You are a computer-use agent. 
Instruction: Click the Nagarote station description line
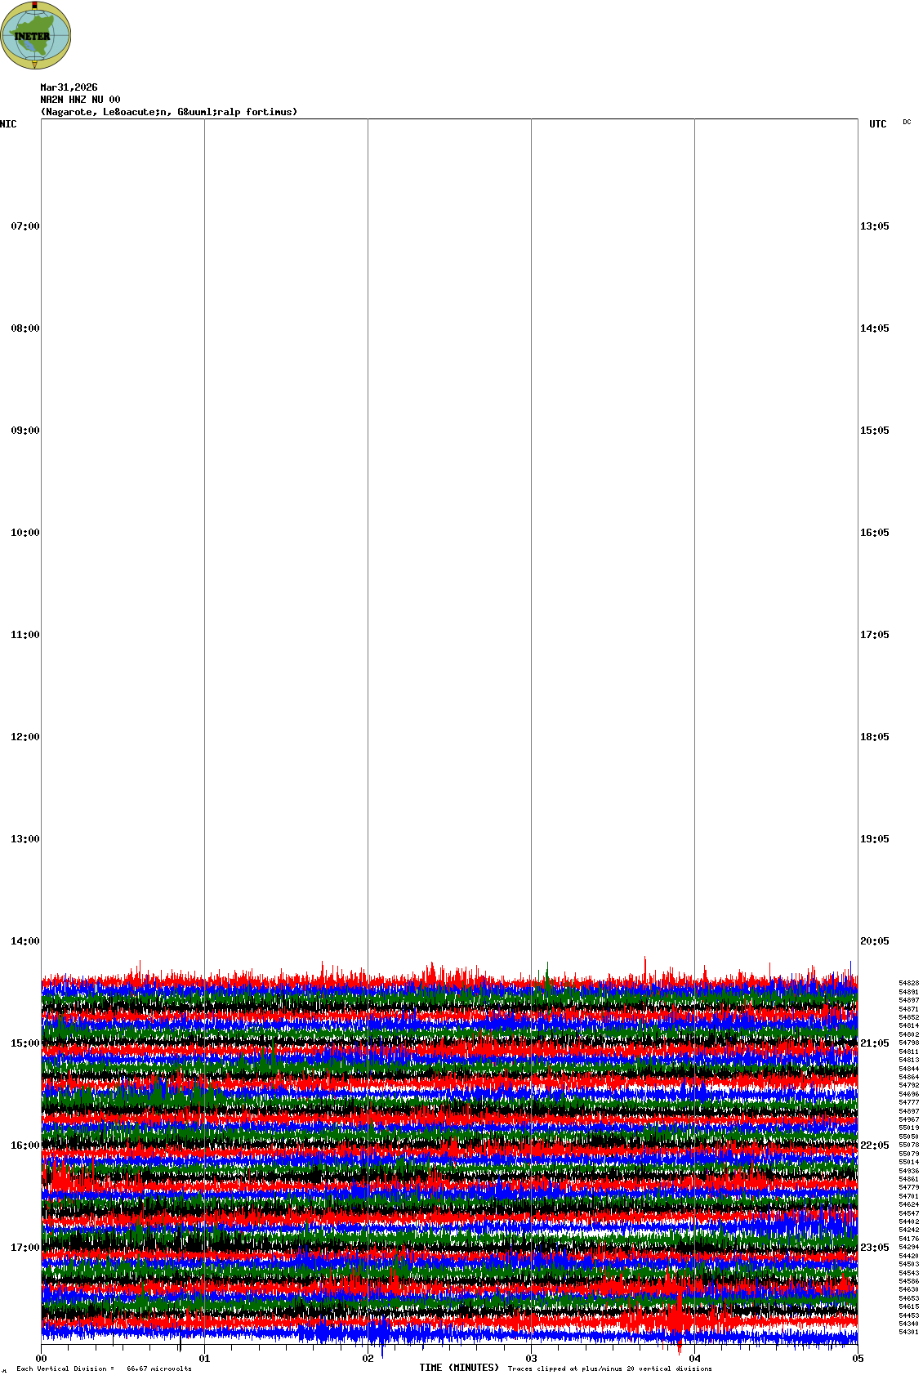pos(169,112)
